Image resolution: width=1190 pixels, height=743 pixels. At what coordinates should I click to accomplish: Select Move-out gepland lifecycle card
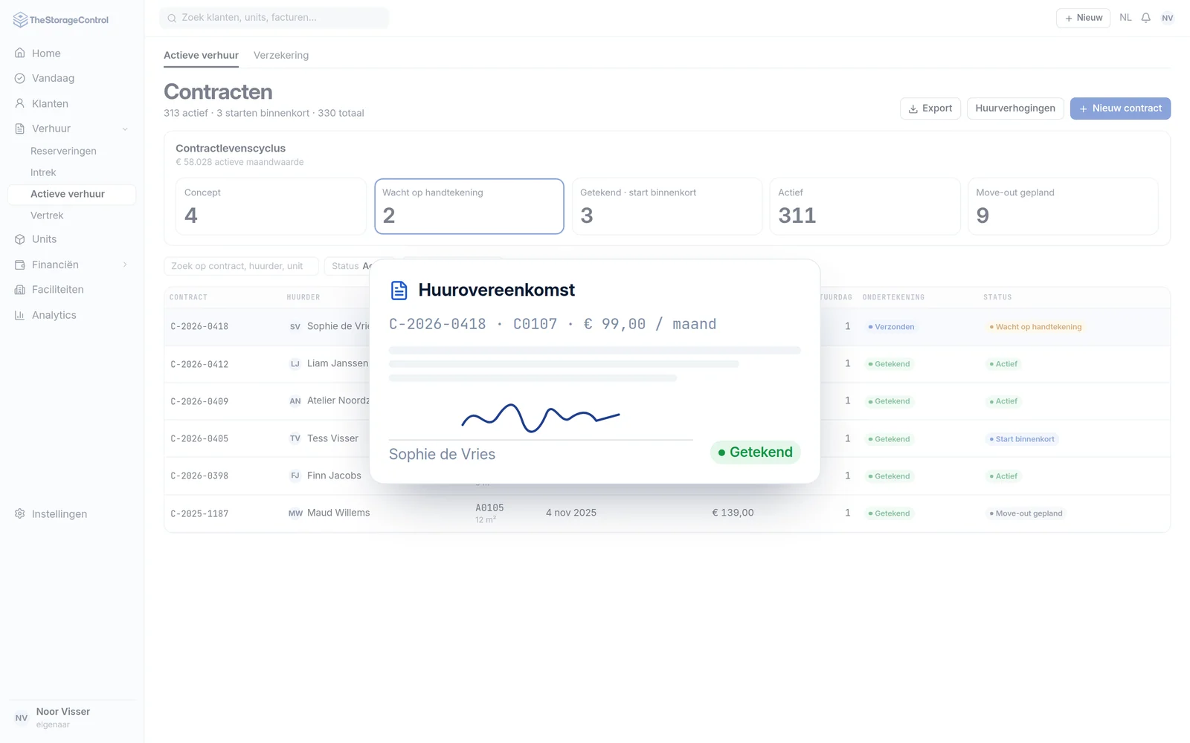1063,207
